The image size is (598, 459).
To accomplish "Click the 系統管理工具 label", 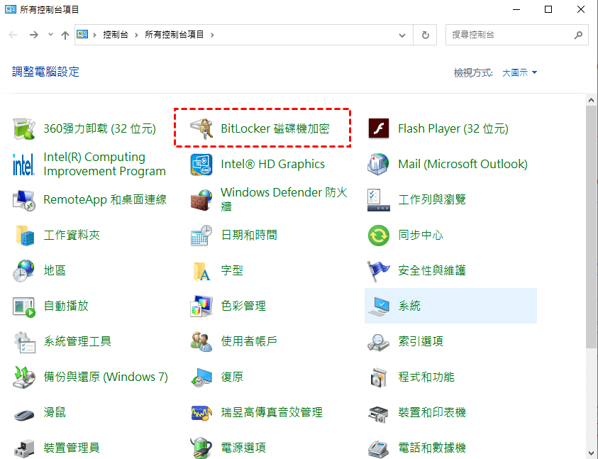I will (x=77, y=341).
